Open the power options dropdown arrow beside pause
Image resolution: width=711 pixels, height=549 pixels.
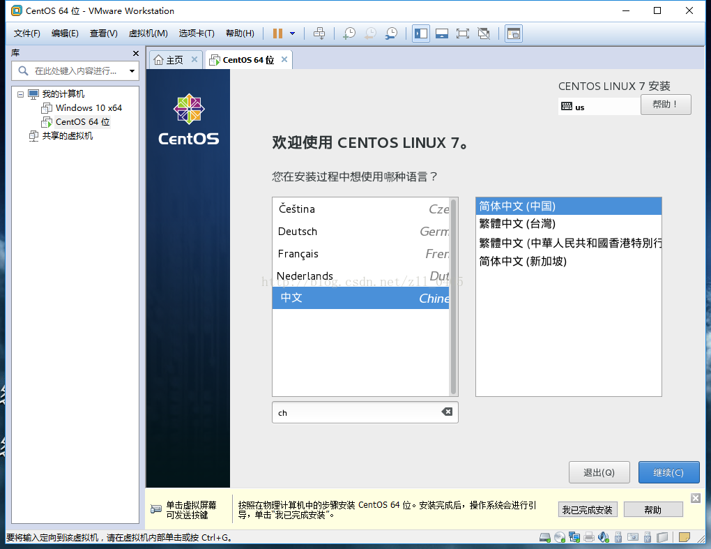point(293,33)
